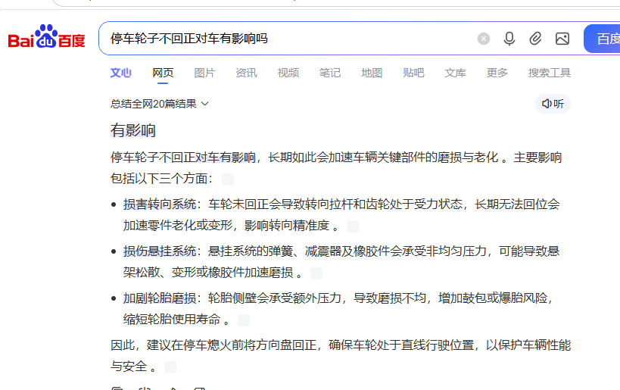Screen dimensions: 620x390
Task: Play the answer with 听 button
Action: point(553,104)
